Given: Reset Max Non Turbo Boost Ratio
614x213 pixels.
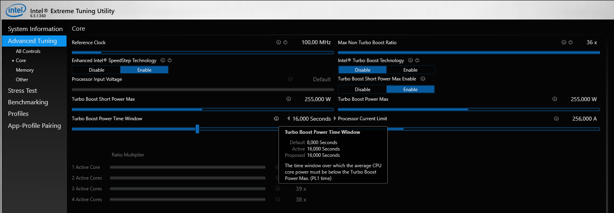Looking at the screenshot, I should point(571,42).
